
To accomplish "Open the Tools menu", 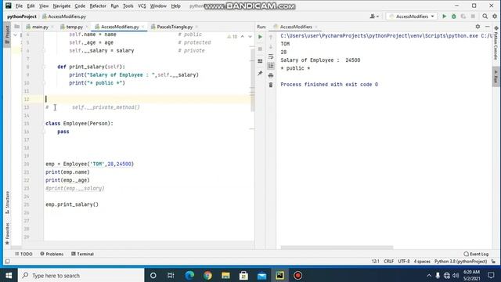I will tap(128, 5).
